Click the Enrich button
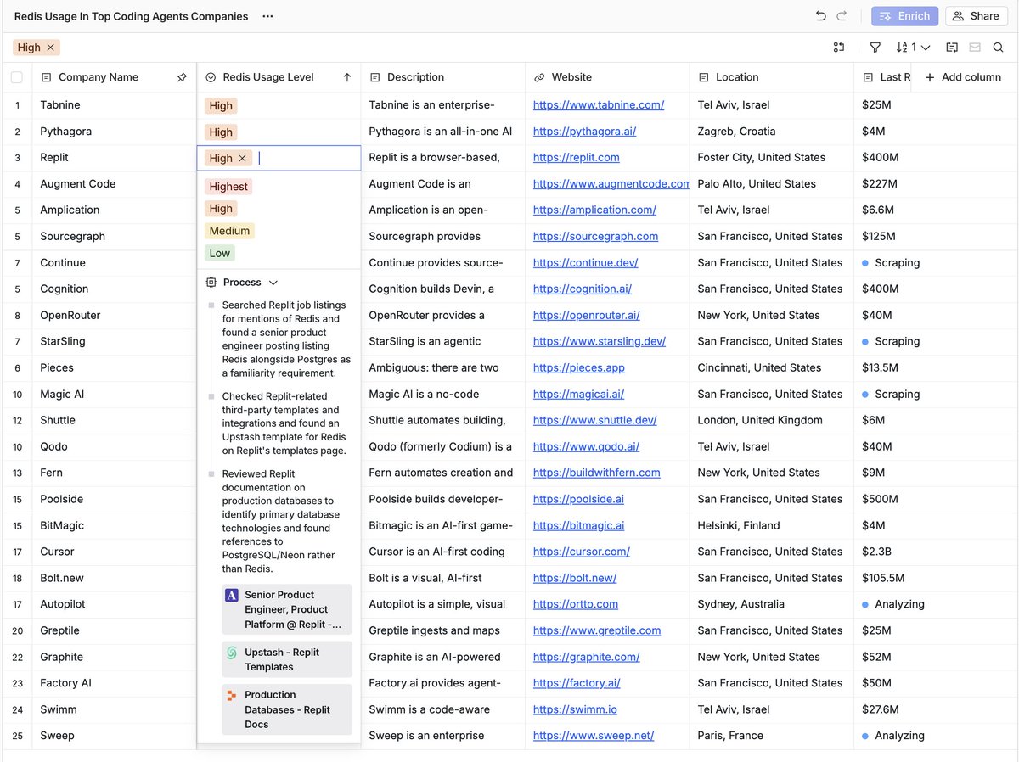1019x762 pixels. click(x=905, y=16)
